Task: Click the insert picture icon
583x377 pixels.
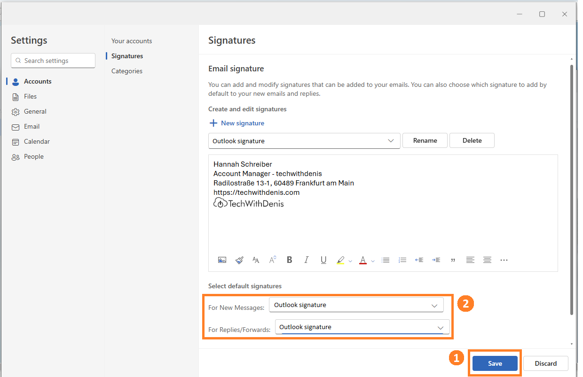Action: coord(222,260)
